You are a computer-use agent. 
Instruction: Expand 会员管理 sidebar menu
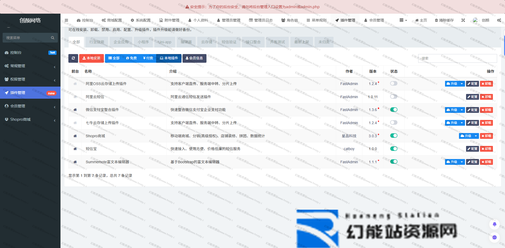pos(30,106)
